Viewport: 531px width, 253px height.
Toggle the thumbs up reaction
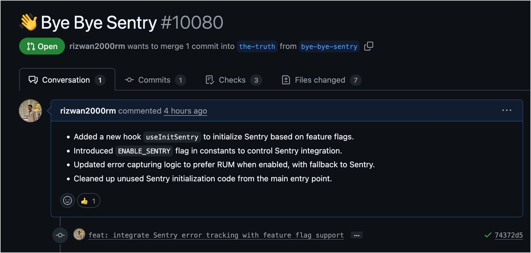coord(88,200)
